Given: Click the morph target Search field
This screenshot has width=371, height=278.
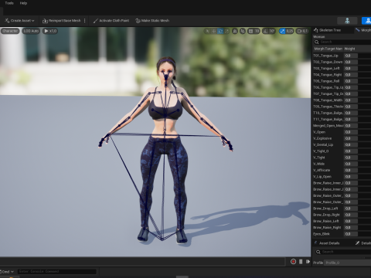Looking at the screenshot, I should pos(342,42).
